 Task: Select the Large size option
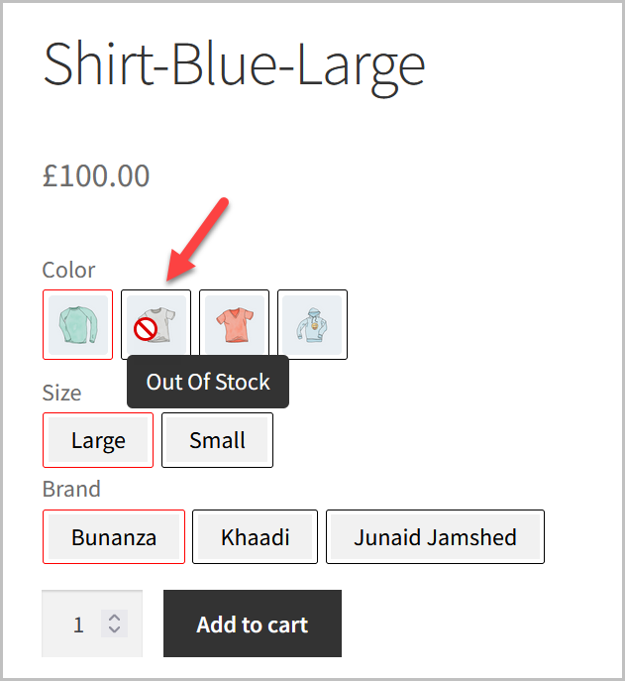pyautogui.click(x=98, y=440)
